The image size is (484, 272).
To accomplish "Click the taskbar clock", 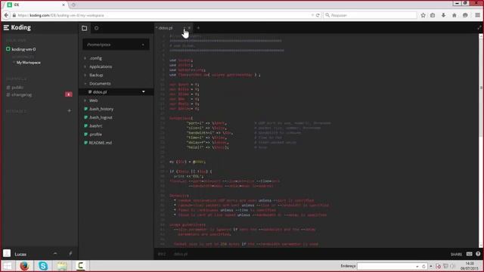I will [x=470, y=266].
